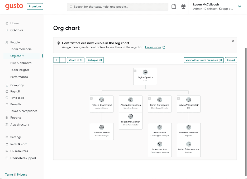Viewport: 247px width, 179px height.
Task: Click the zoom-in plus stepper control
Action: pos(56,60)
